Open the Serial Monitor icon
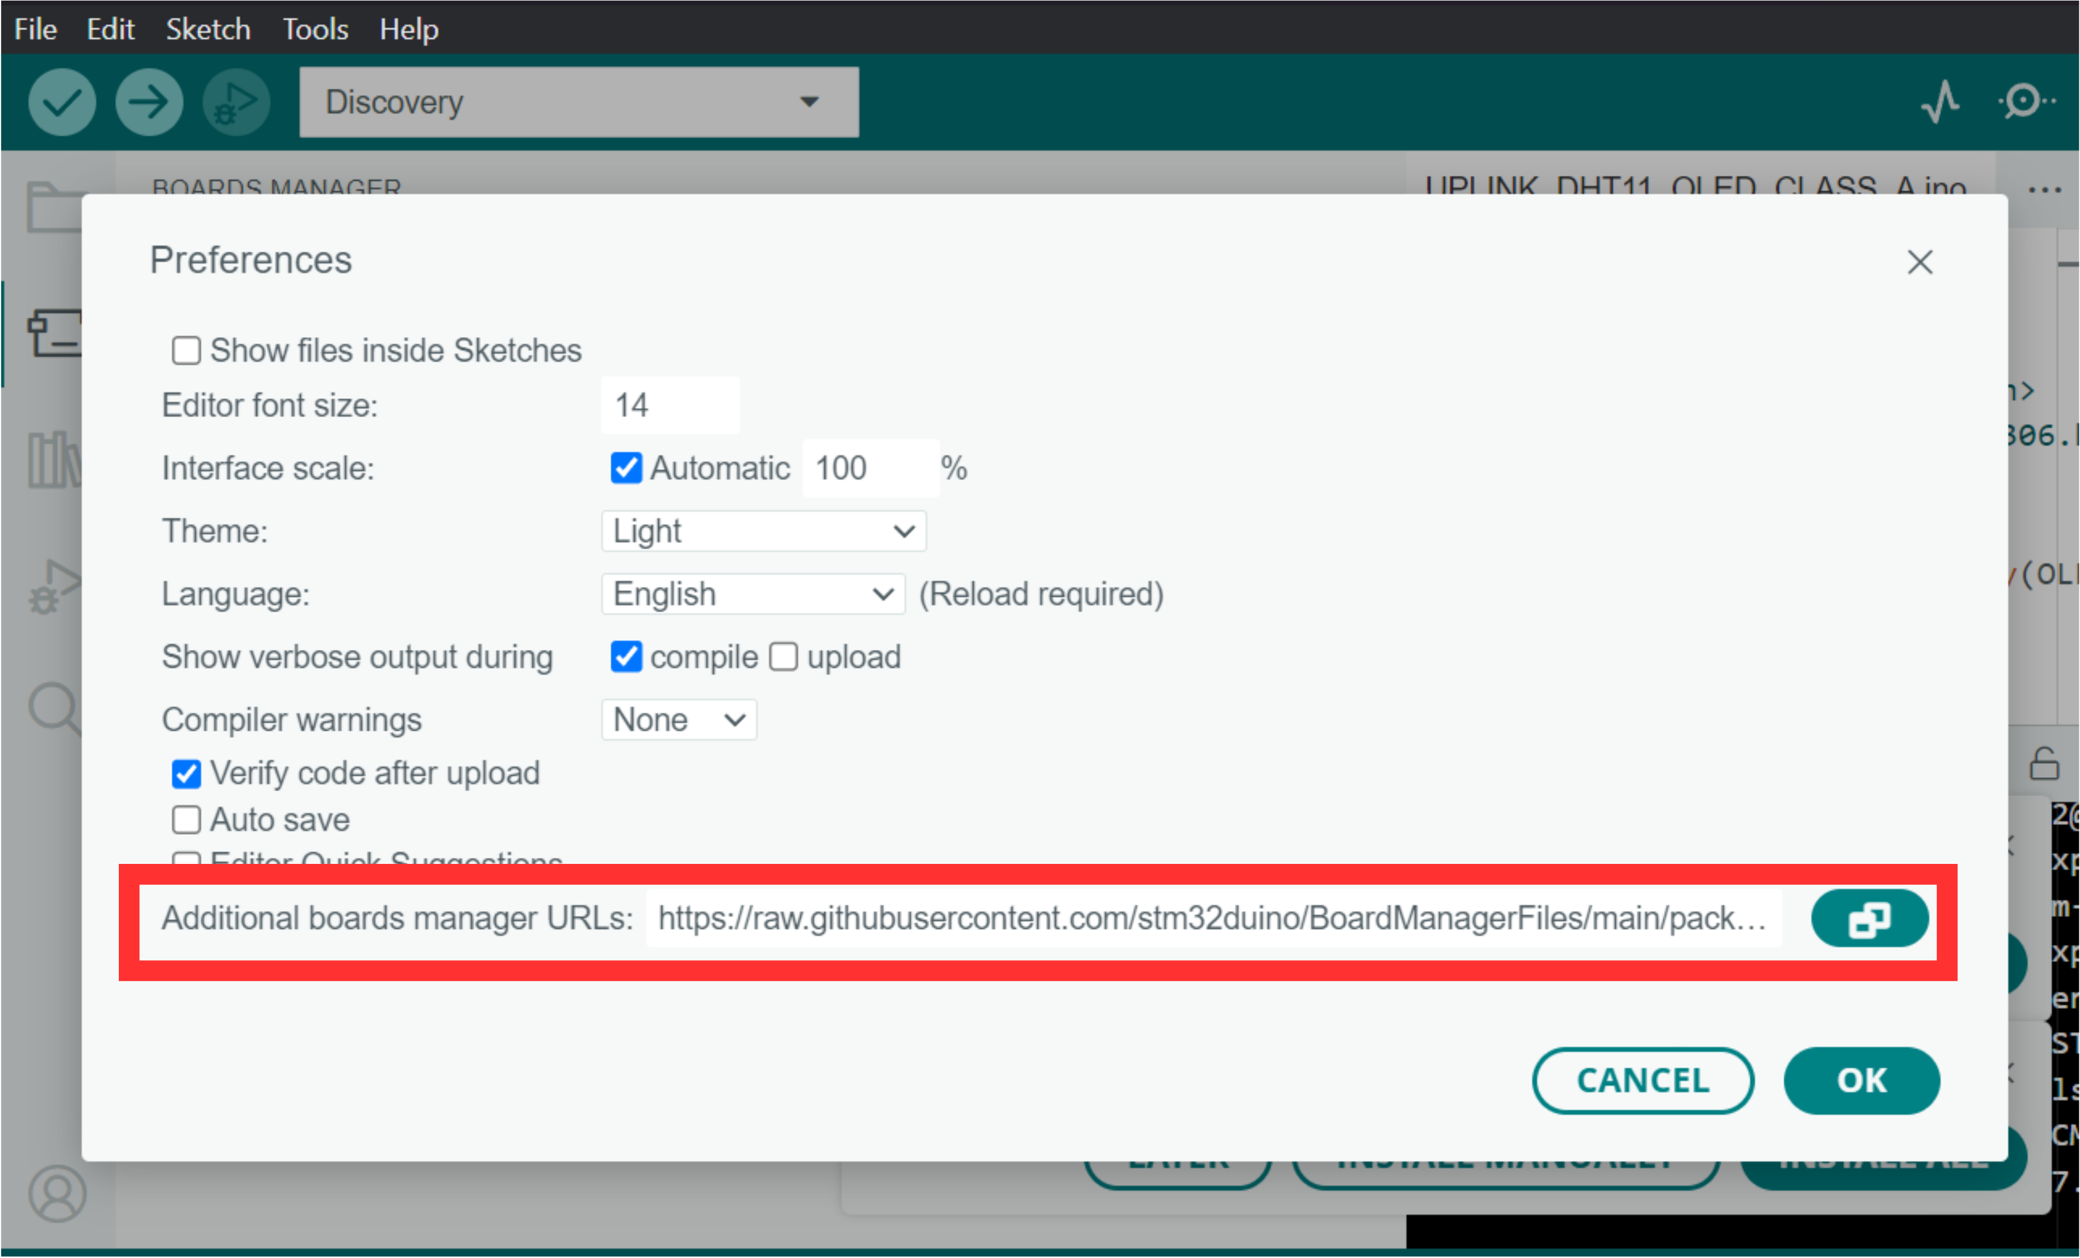 (2025, 102)
